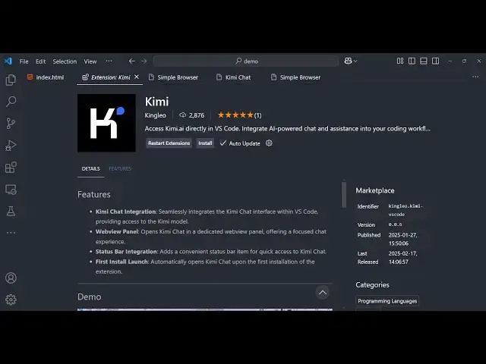Click the Status Bar Integration bullet
Screen dimensions: 486x364
pos(211,252)
